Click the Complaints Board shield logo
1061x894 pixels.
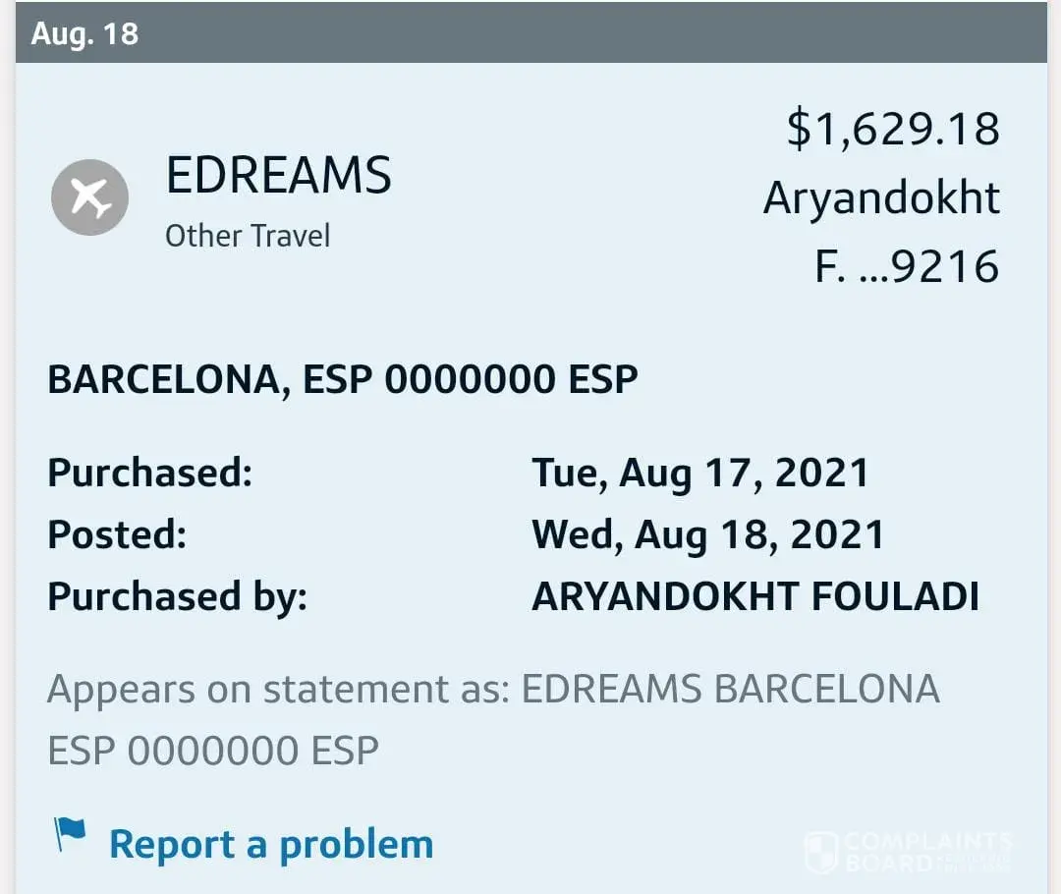tap(821, 852)
